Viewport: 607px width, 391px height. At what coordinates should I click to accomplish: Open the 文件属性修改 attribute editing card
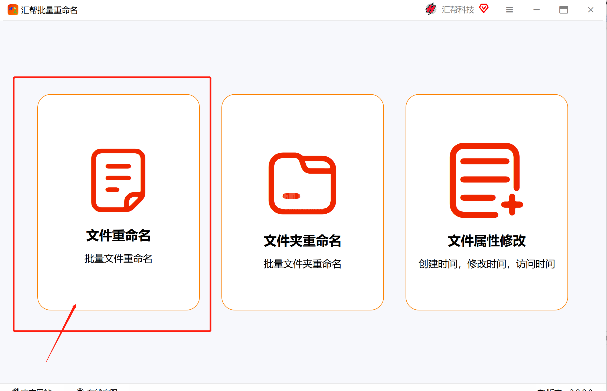pyautogui.click(x=487, y=202)
